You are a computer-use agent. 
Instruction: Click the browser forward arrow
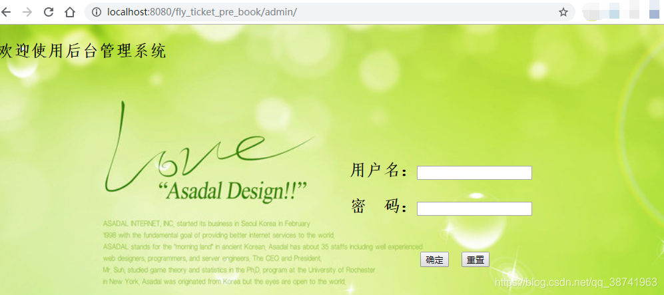(x=27, y=12)
